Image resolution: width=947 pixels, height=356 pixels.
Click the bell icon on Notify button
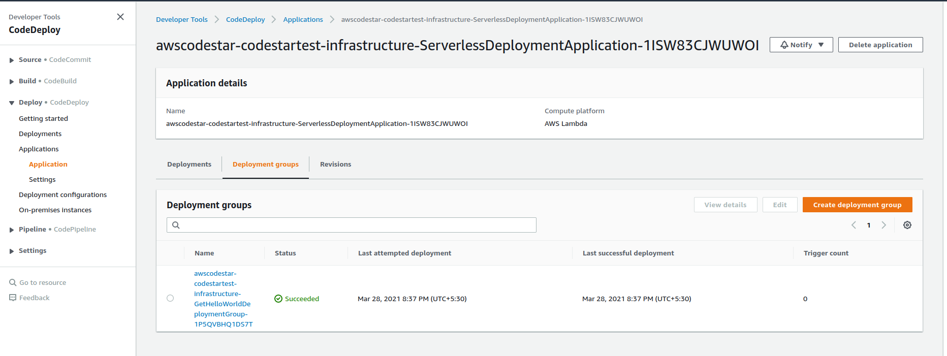tap(784, 45)
